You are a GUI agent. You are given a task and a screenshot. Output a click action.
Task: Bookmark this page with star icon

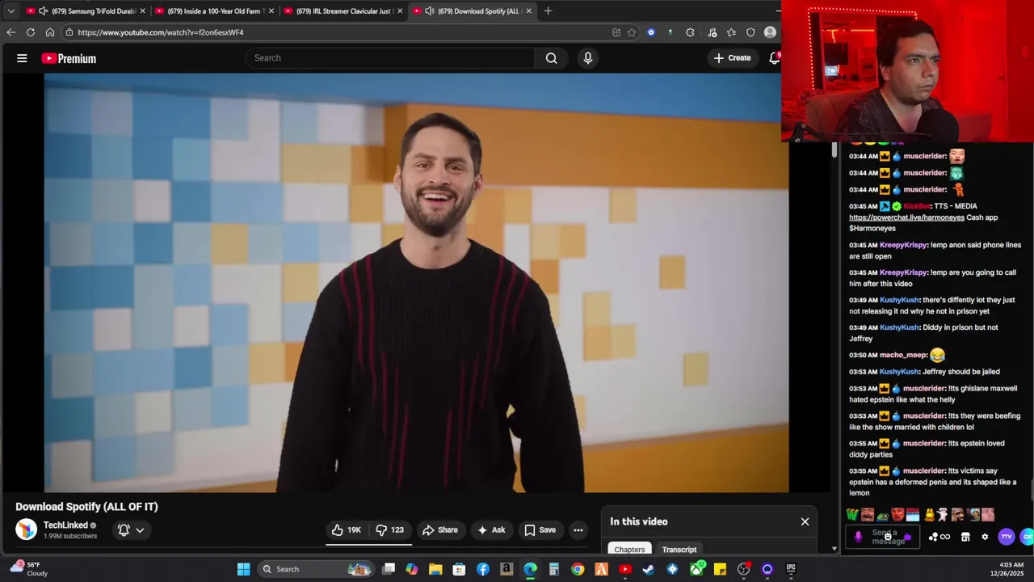click(632, 32)
